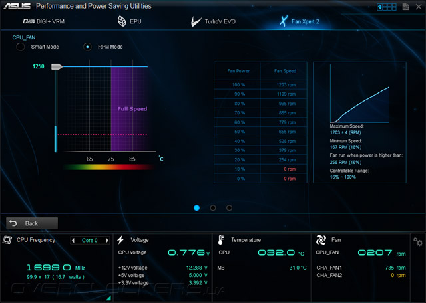Click the save profile icon
426x303 pixels.
point(405,7)
